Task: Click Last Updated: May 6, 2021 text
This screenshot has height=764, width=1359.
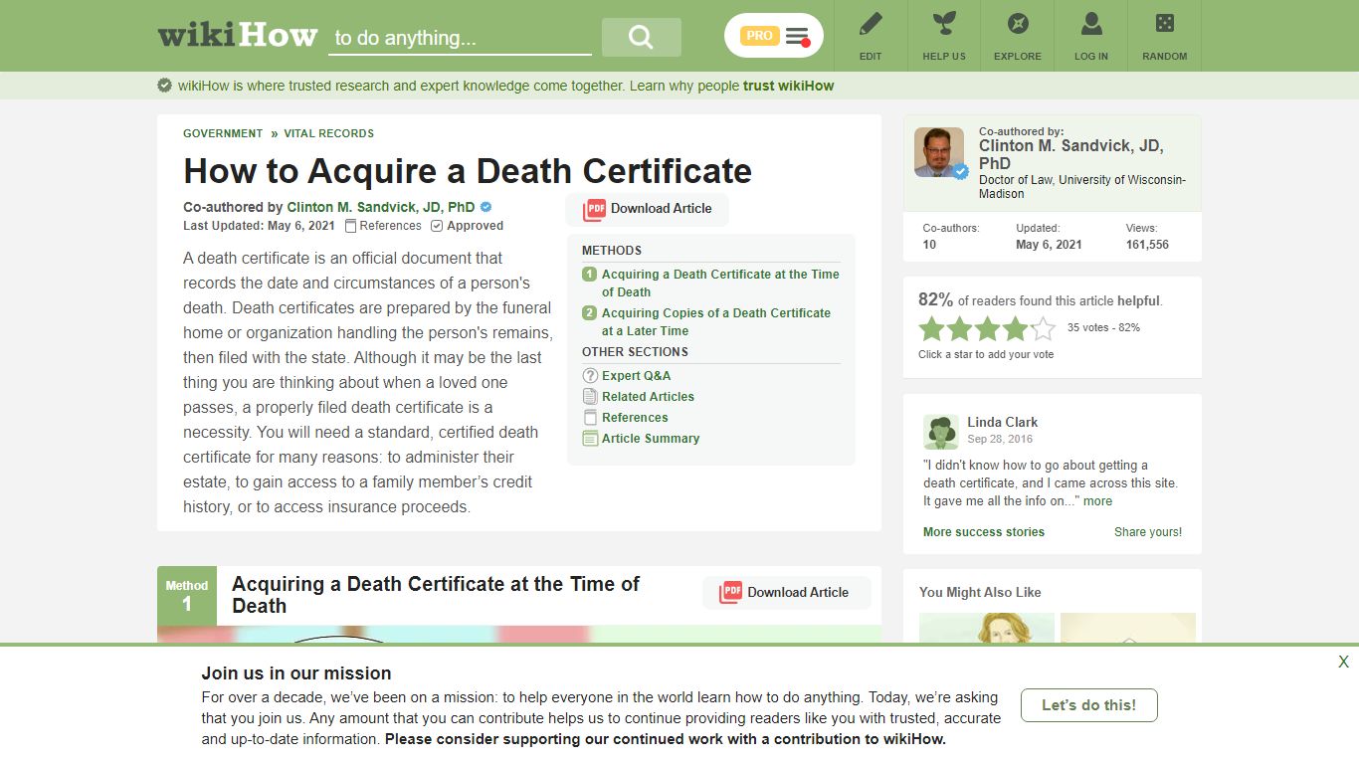Action: [x=259, y=226]
